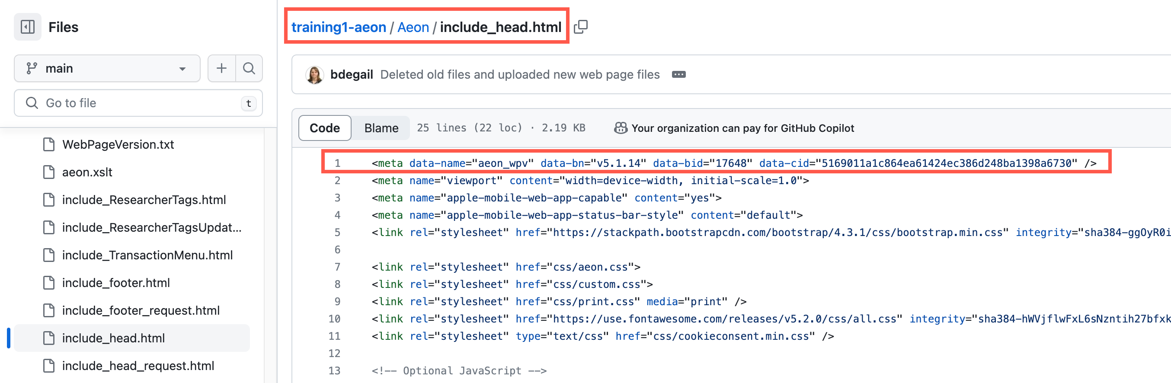
Task: Open WebPageVersion.txt in file tree
Action: point(118,144)
